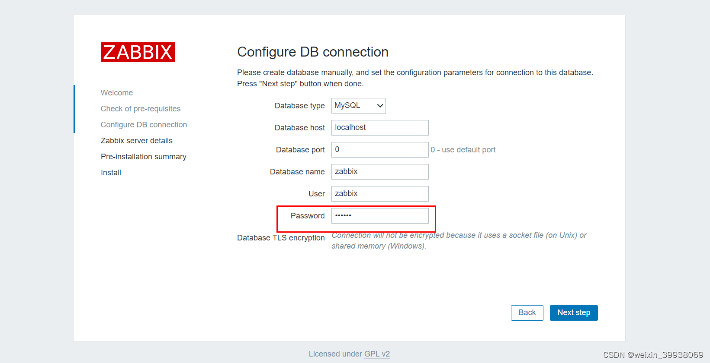The width and height of the screenshot is (710, 363).
Task: Click the Password label
Action: [308, 216]
